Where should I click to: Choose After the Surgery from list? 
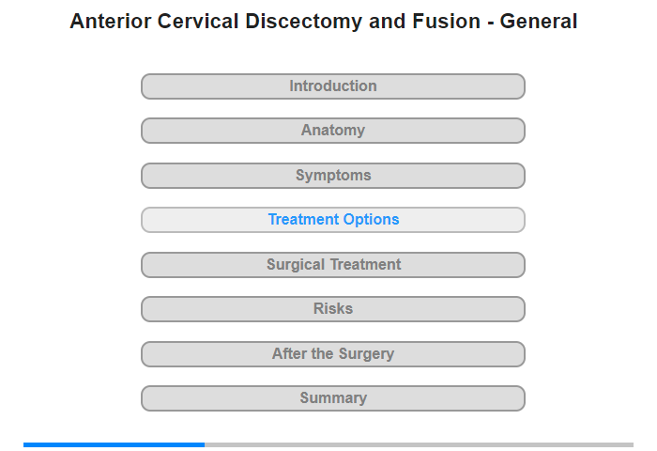(x=332, y=354)
